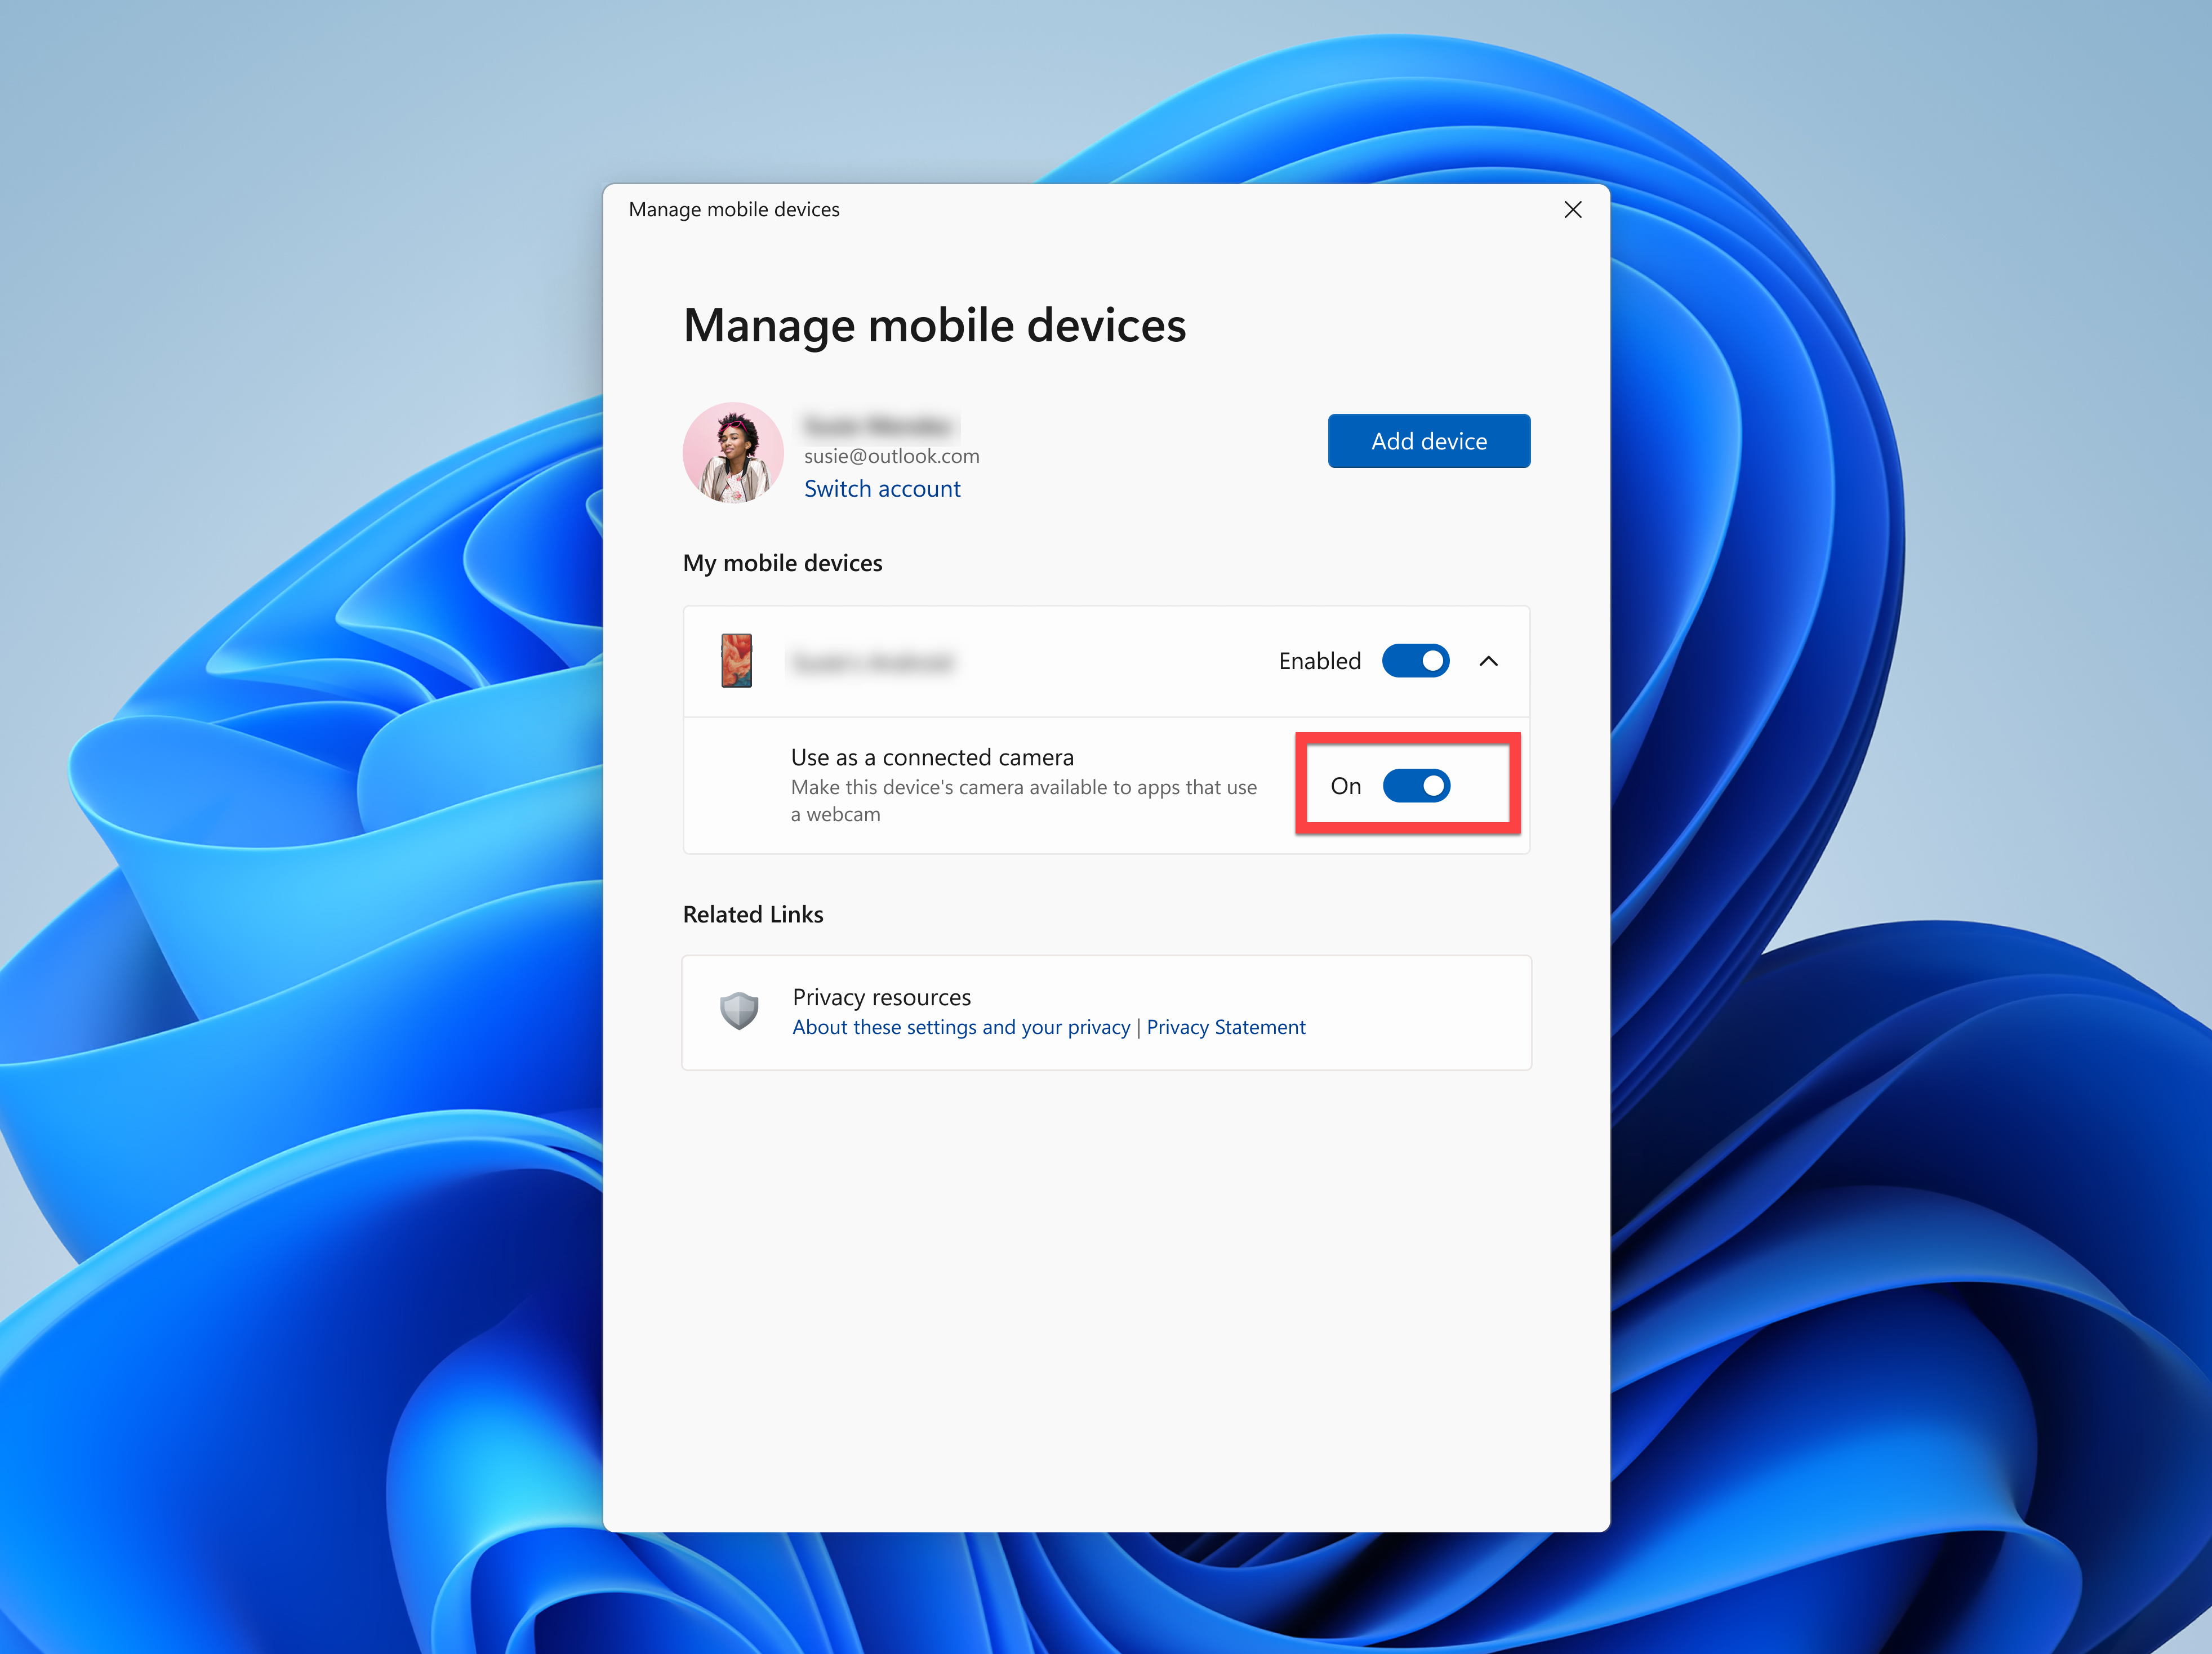Viewport: 2212px width, 1654px height.
Task: Click the My mobile devices heading
Action: click(x=782, y=563)
